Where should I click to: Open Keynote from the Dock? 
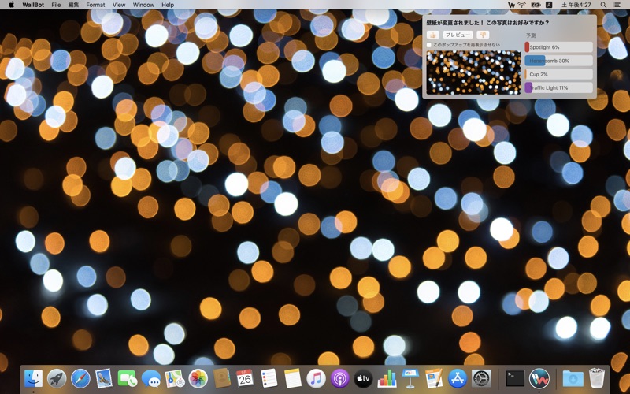tap(410, 378)
